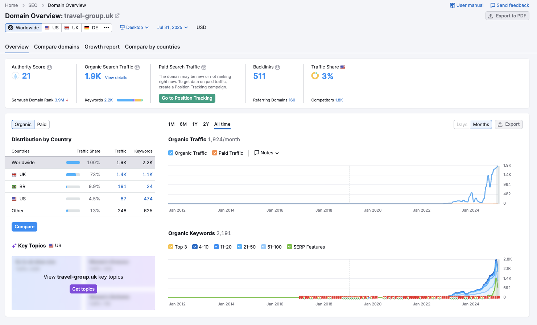
Task: Click the User manual book icon
Action: [x=453, y=5]
